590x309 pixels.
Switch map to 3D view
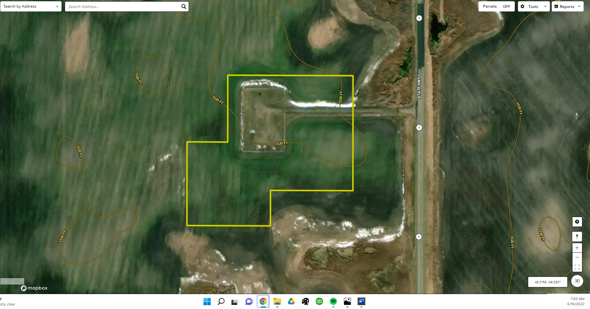tap(577, 281)
